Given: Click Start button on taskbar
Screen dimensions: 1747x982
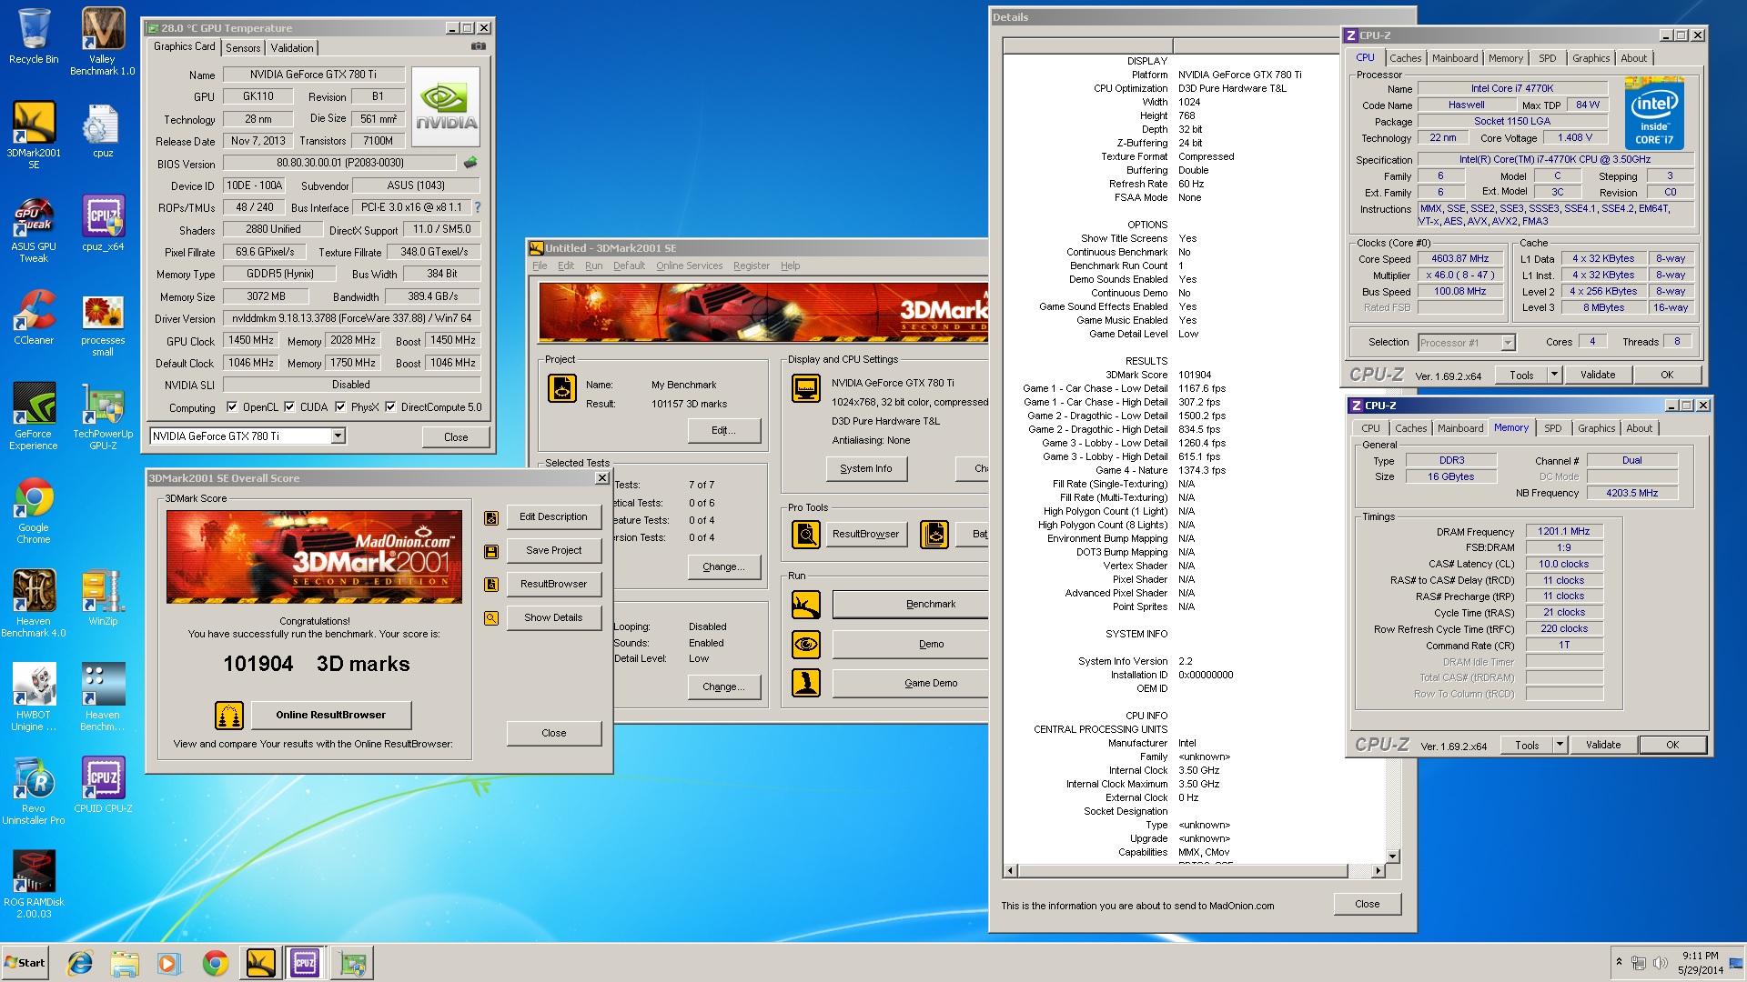Looking at the screenshot, I should pyautogui.click(x=25, y=963).
